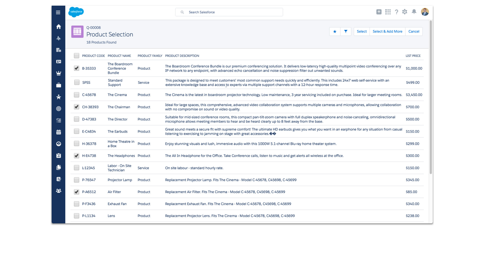
Task: Click in the Search Salesforce field
Action: (x=229, y=12)
